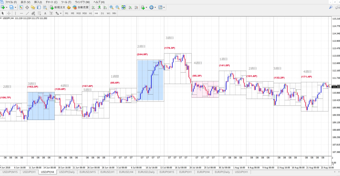Draw a vertical line tool
The width and height of the screenshot is (340, 176).
15,13
